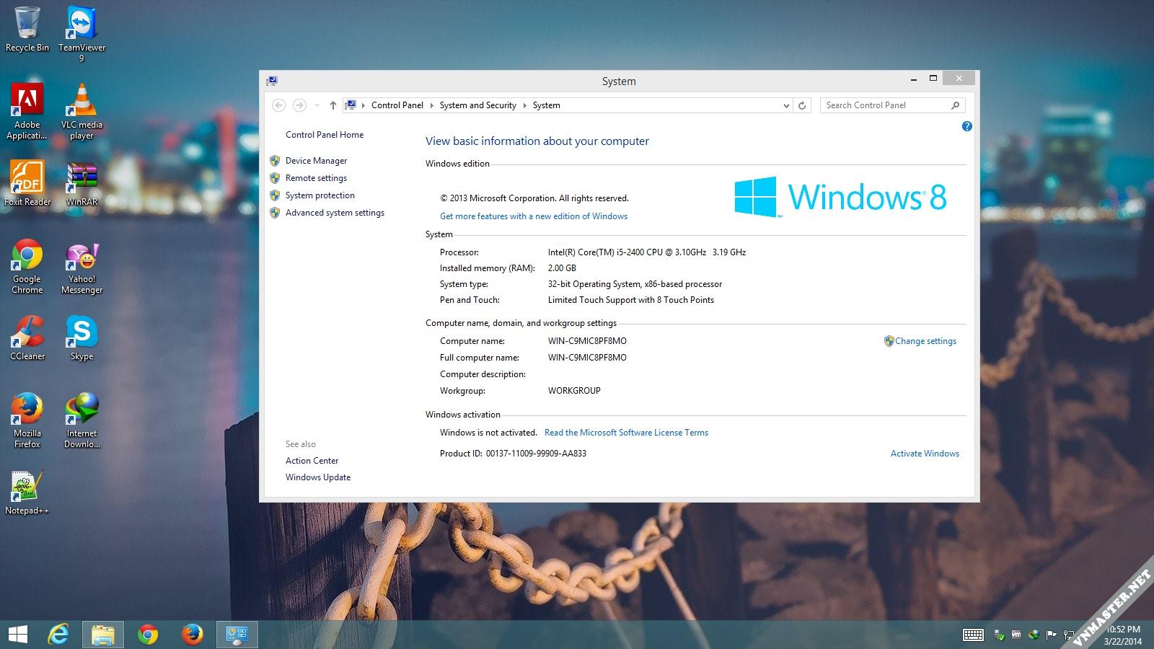This screenshot has width=1154, height=649.
Task: Click Get more features with new edition
Action: point(534,216)
